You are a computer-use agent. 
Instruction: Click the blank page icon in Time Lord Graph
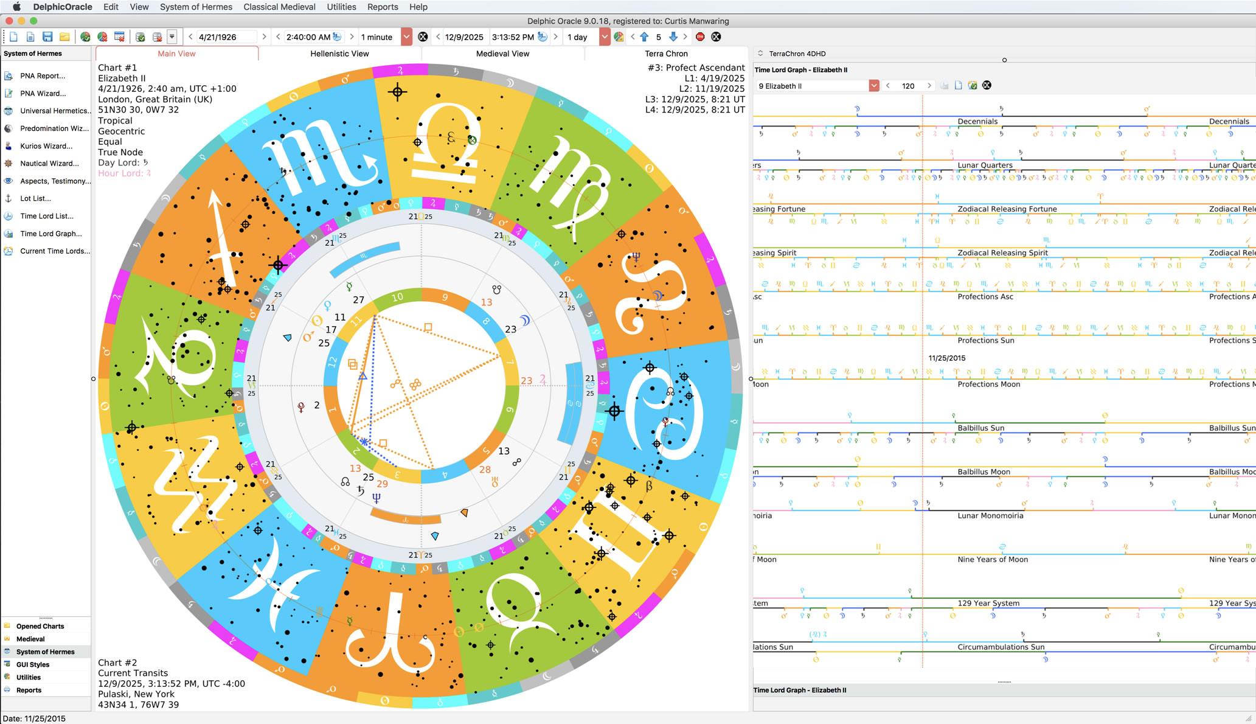[958, 86]
